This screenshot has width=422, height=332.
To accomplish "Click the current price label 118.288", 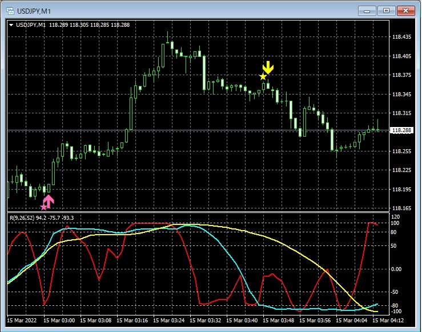I will (401, 130).
